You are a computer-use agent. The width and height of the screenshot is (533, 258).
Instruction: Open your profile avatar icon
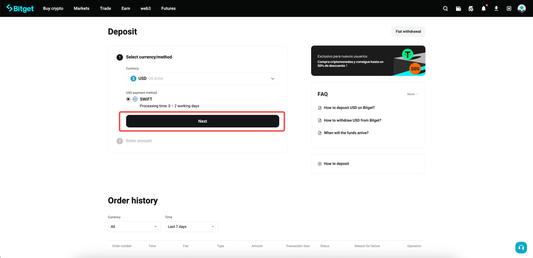click(521, 8)
